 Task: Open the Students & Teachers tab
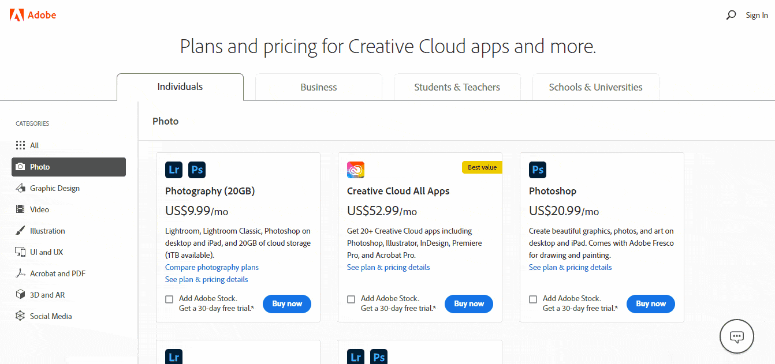(457, 87)
